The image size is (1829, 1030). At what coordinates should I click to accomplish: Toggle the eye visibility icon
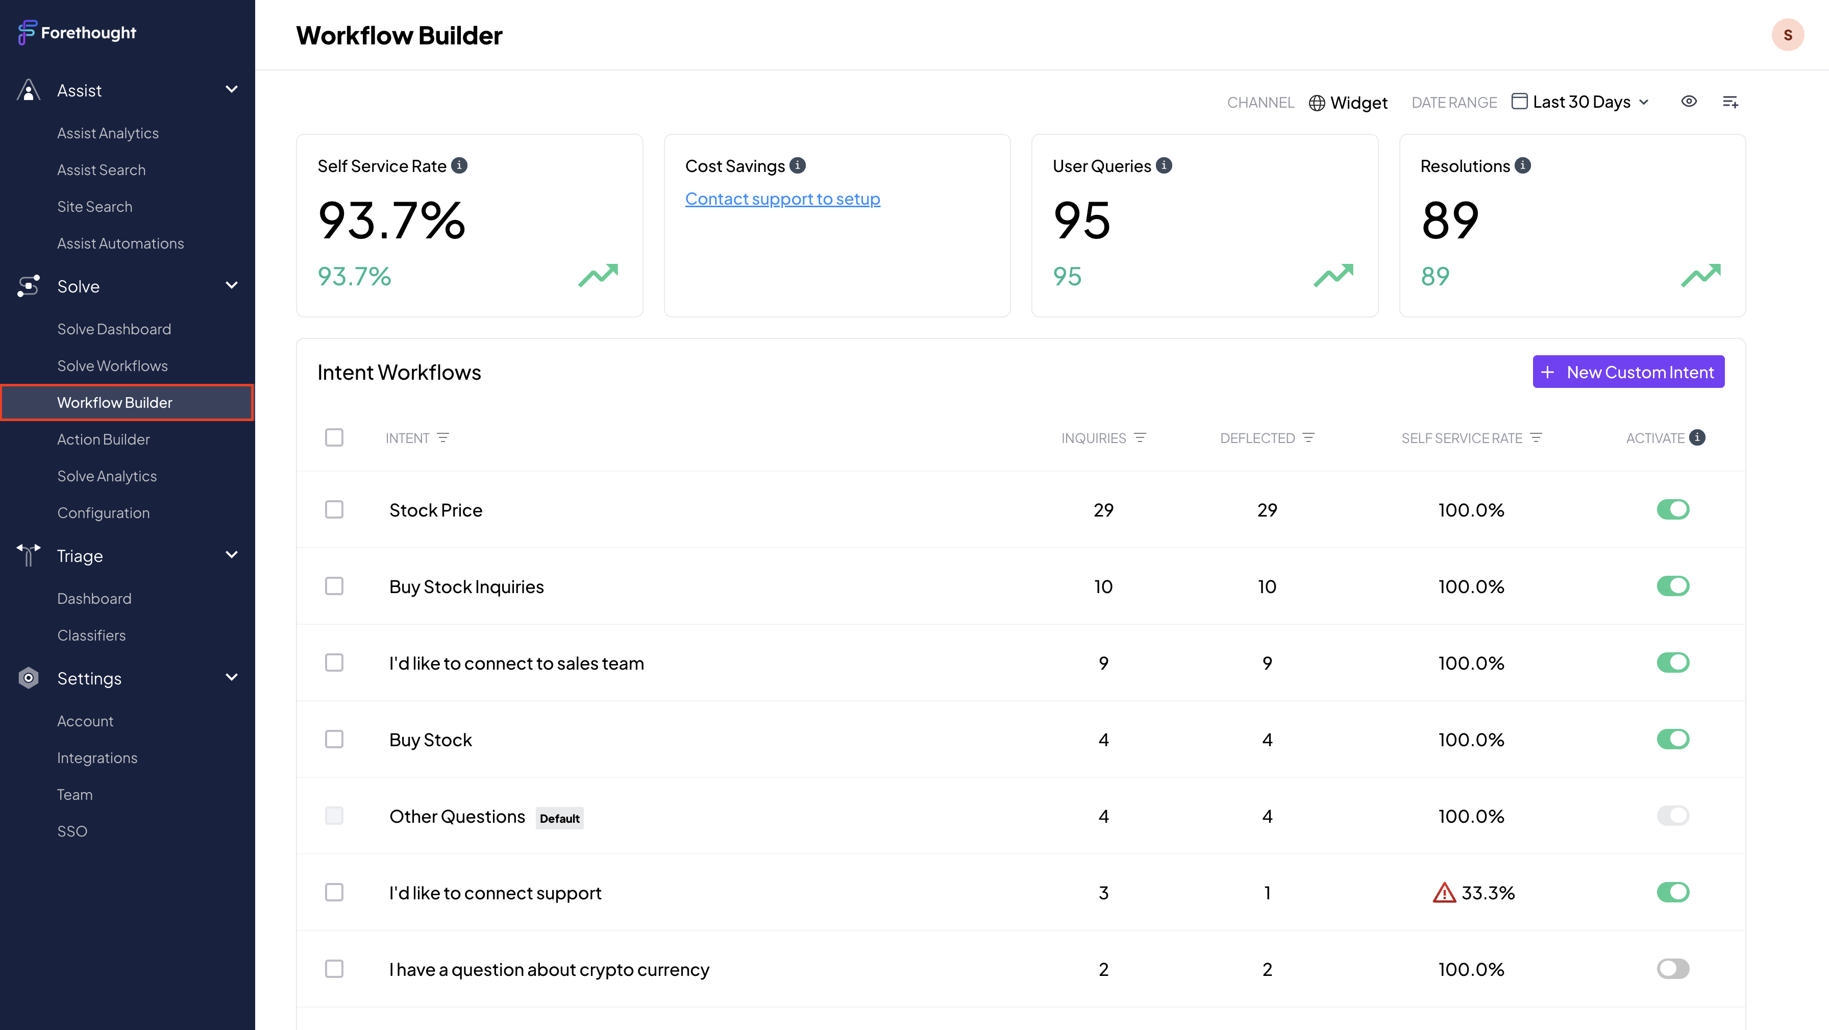[x=1689, y=102]
